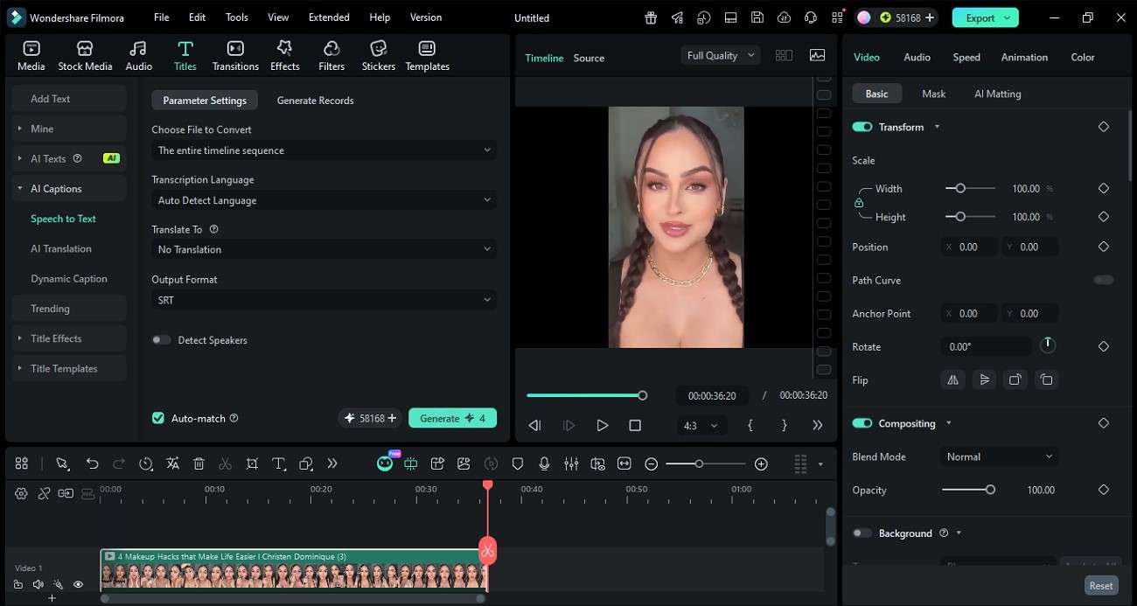This screenshot has width=1137, height=606.
Task: Click the Generate button
Action: [x=452, y=418]
